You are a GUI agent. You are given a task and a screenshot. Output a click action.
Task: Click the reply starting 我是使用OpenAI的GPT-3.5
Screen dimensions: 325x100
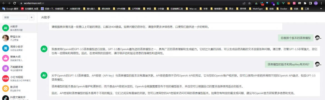coord(184,51)
